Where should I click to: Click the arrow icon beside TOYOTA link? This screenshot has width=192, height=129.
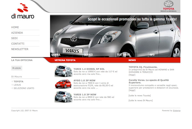pos(12,81)
